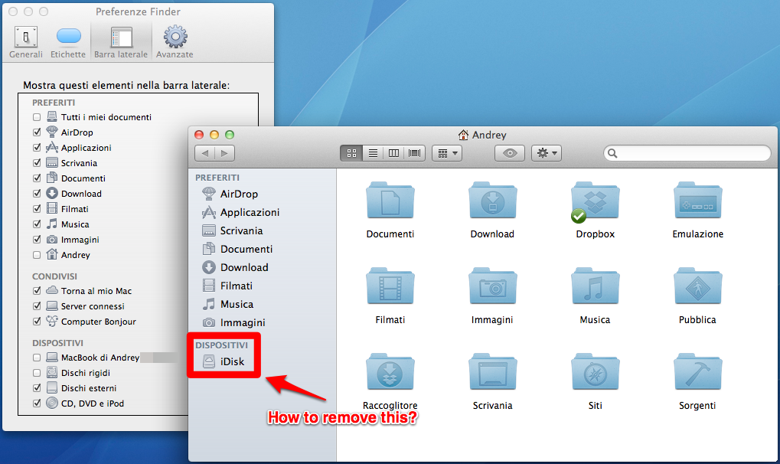Select the Download folder icon
780x464 pixels.
tap(492, 201)
